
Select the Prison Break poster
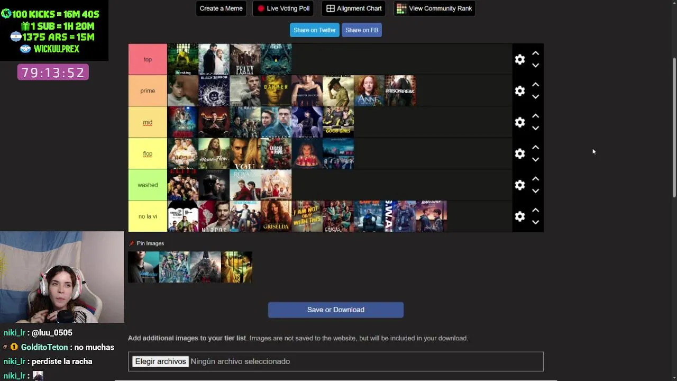click(x=400, y=91)
